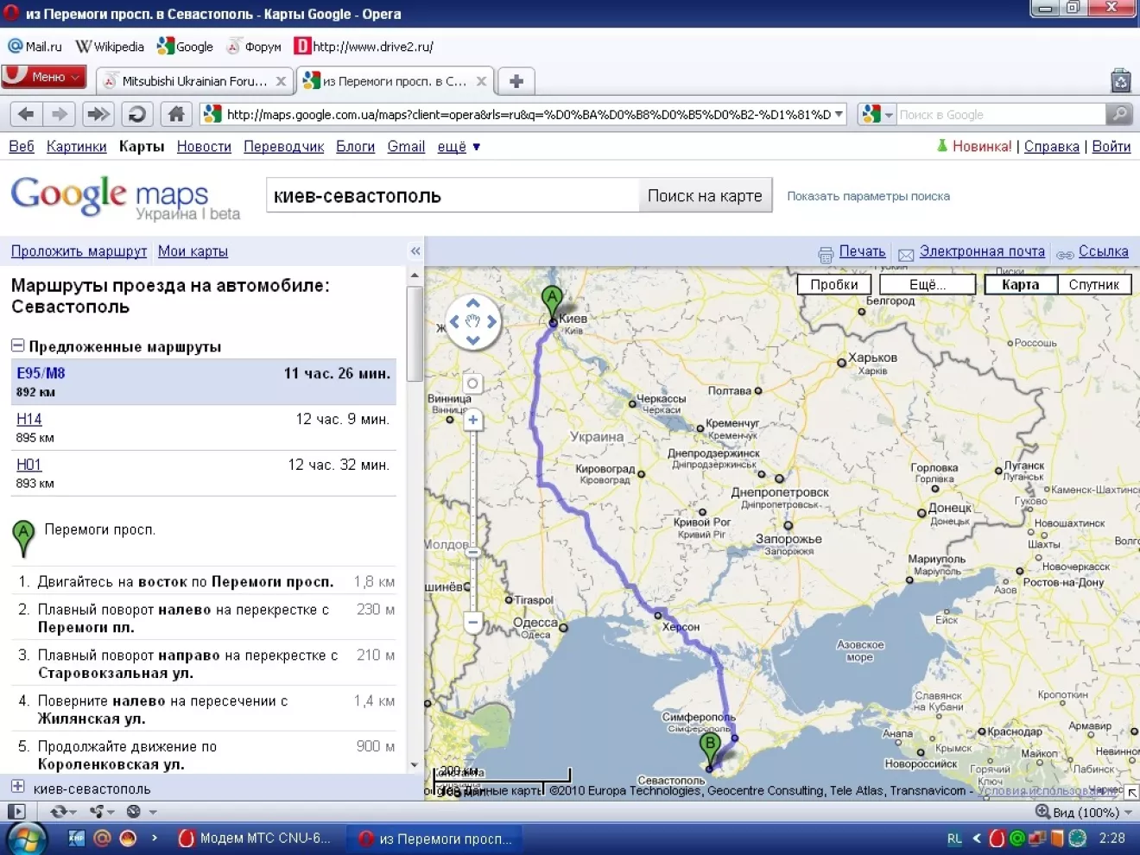The image size is (1140, 855).
Task: Click the Поиск на карте button
Action: [705, 196]
